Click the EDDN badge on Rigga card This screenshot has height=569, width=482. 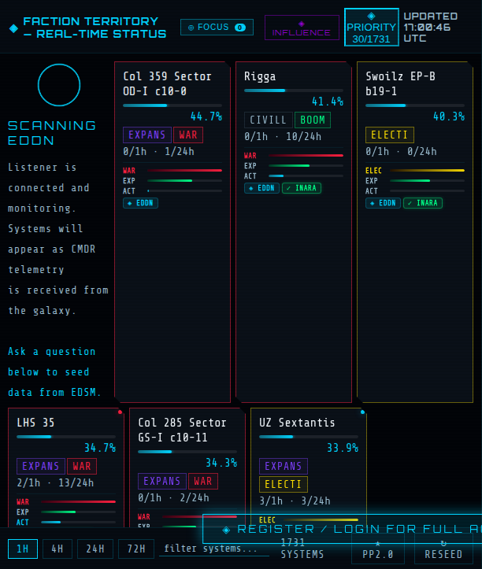click(262, 188)
